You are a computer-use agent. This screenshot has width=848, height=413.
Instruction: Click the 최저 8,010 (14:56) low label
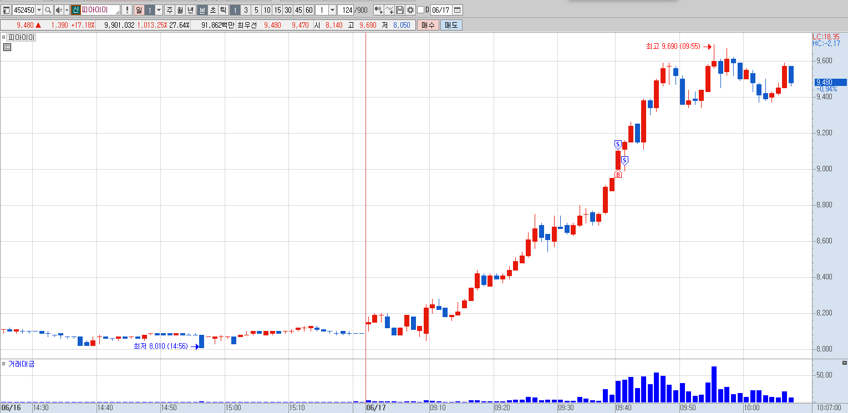tap(160, 346)
